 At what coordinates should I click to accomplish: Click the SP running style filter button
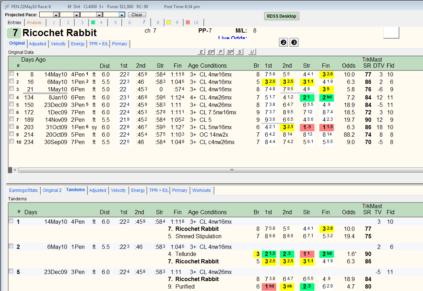click(230, 52)
